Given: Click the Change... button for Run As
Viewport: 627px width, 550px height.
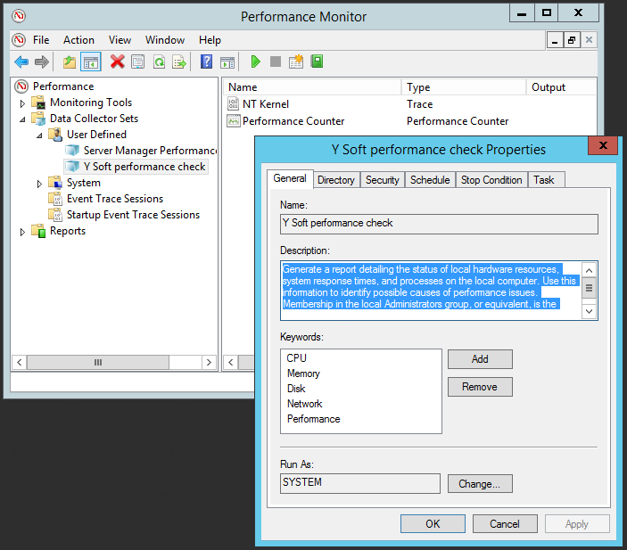Looking at the screenshot, I should pyautogui.click(x=480, y=484).
